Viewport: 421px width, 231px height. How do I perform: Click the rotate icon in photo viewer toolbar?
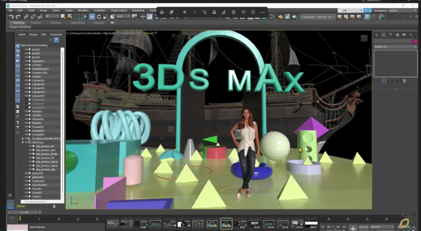click(x=204, y=12)
